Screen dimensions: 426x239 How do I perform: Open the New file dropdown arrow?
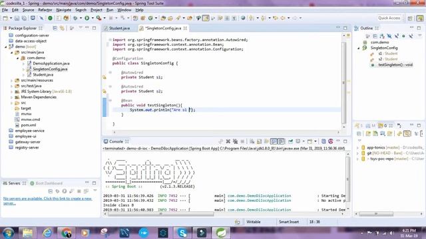[x=11, y=18]
